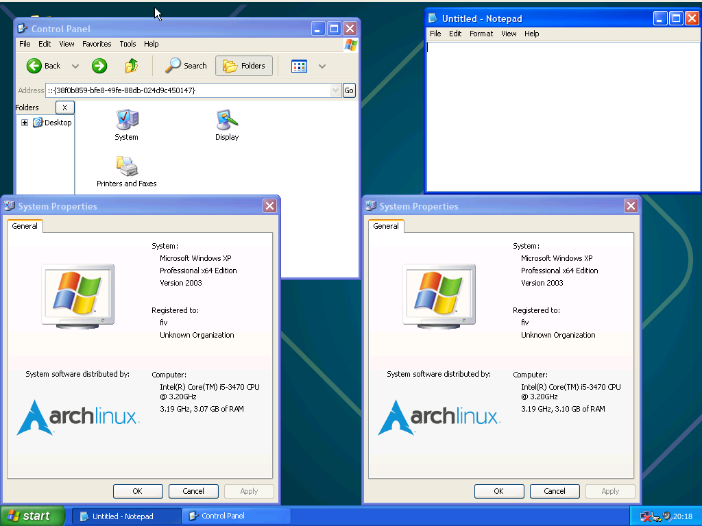Open the System icon in Control Panel
The height and width of the screenshot is (526, 702).
point(126,121)
